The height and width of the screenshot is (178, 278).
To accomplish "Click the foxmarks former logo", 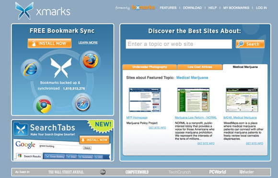I will [143, 8].
